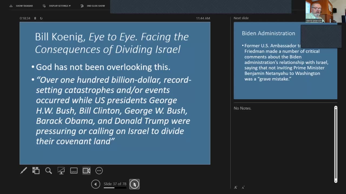Decrease the notes text size
The width and height of the screenshot is (346, 194).
[243, 187]
